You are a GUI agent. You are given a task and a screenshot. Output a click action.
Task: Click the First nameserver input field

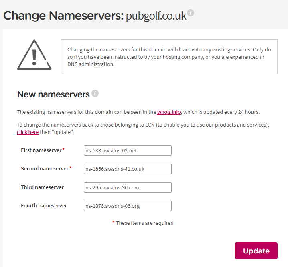click(x=128, y=150)
